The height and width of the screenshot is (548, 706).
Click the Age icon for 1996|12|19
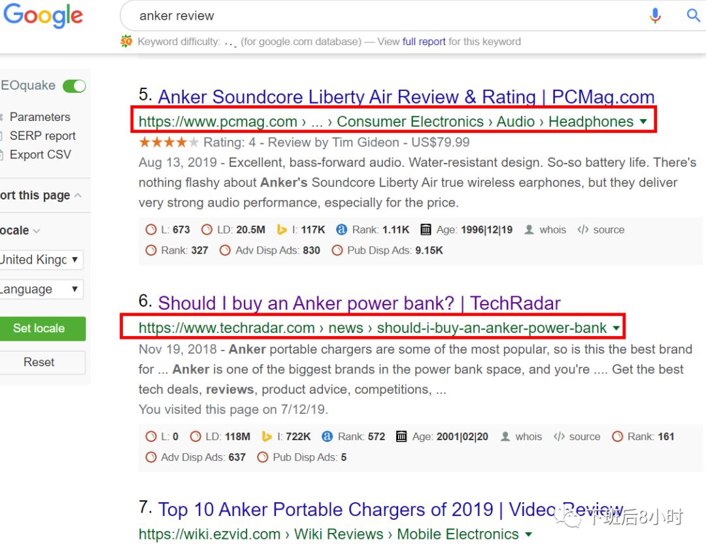426,230
